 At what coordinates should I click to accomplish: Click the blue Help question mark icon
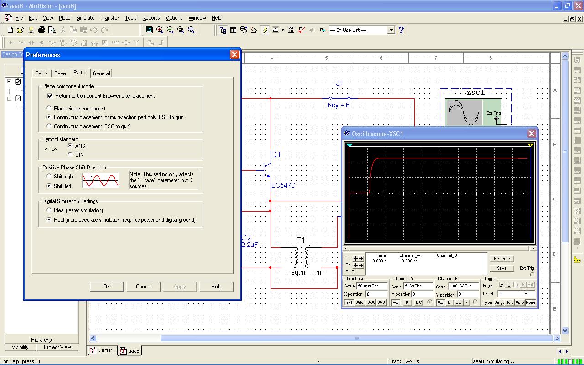pos(401,30)
